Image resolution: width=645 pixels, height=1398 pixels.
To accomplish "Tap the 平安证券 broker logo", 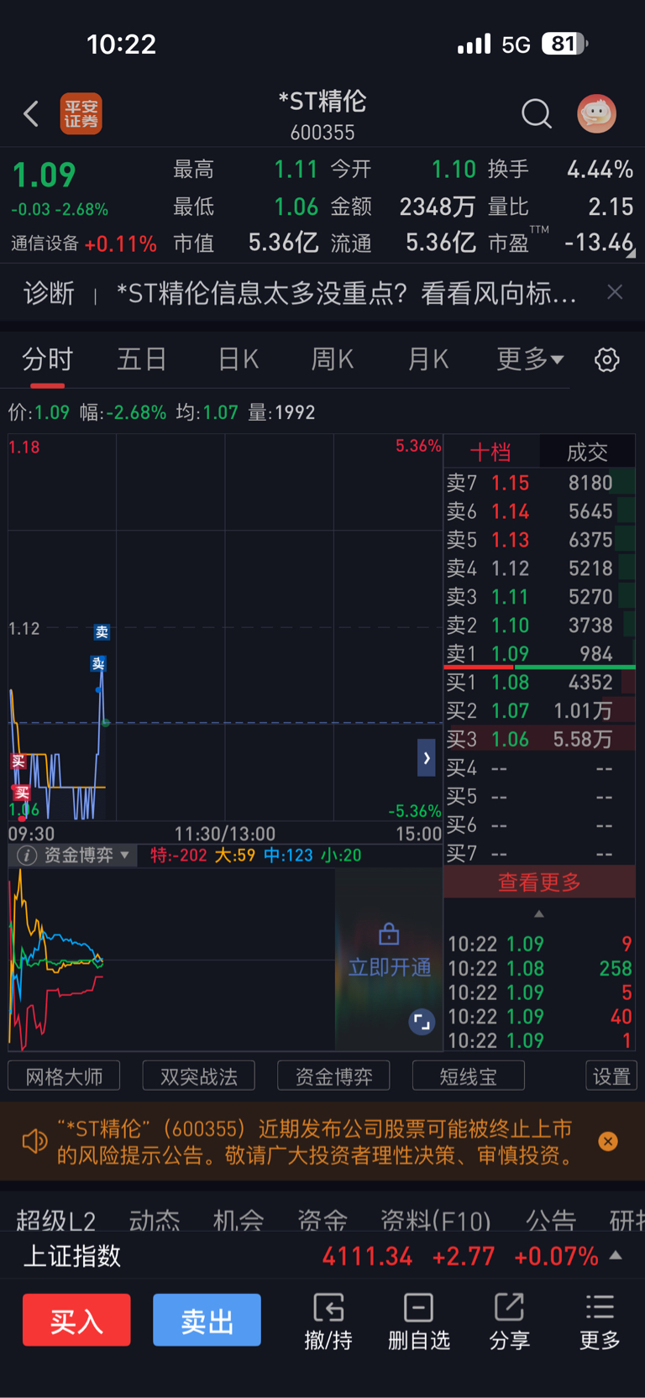I will click(81, 113).
